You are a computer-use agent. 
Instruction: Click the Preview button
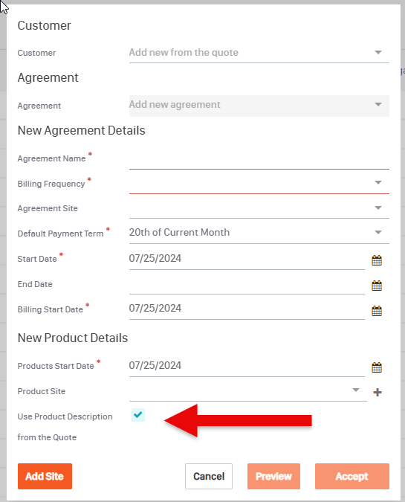tap(273, 476)
